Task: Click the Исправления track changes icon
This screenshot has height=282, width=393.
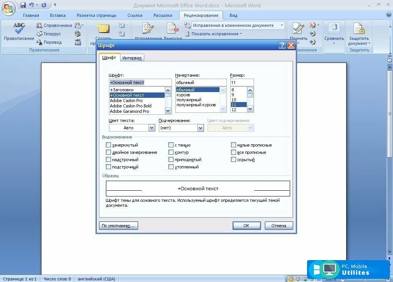Action: (x=148, y=28)
